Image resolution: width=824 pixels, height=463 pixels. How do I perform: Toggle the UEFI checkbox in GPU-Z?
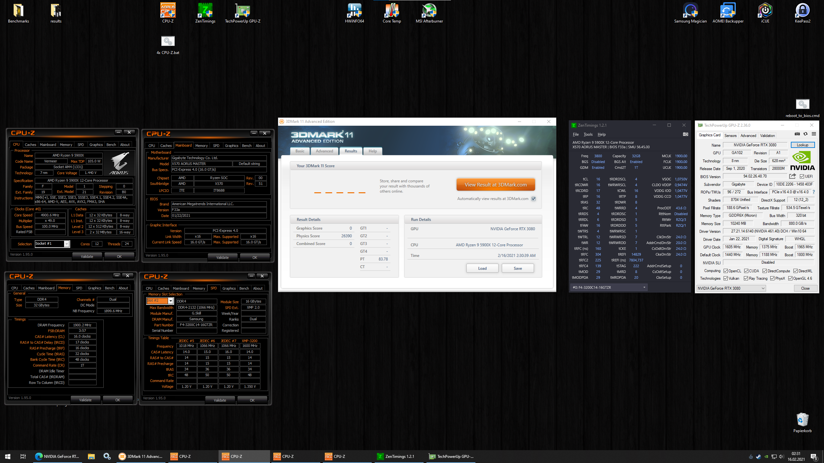(802, 177)
